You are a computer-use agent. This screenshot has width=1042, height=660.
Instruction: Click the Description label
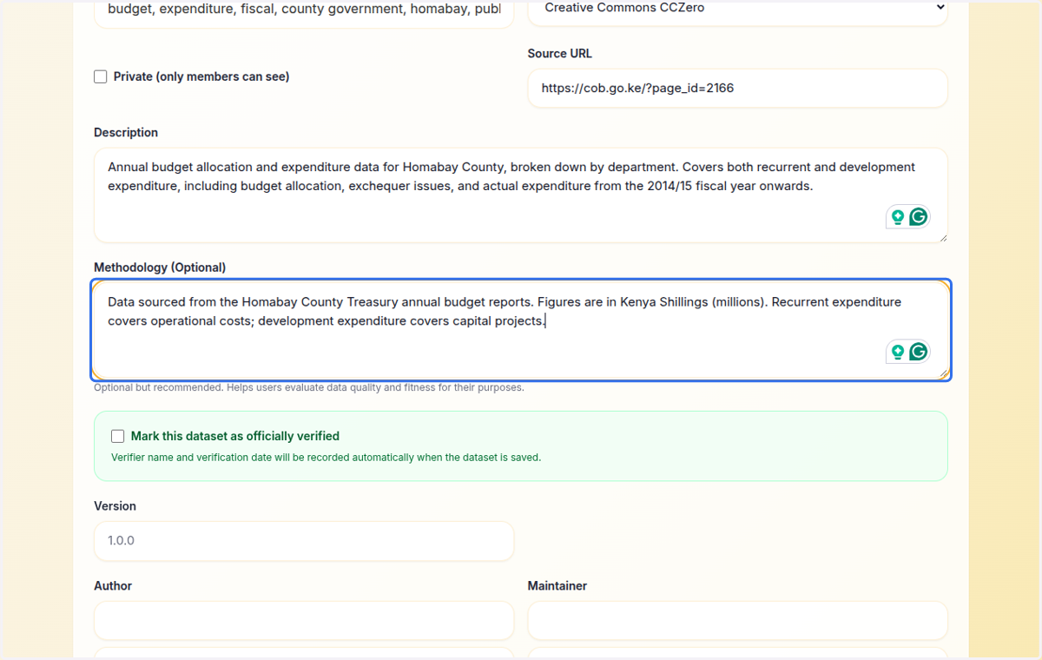point(126,133)
